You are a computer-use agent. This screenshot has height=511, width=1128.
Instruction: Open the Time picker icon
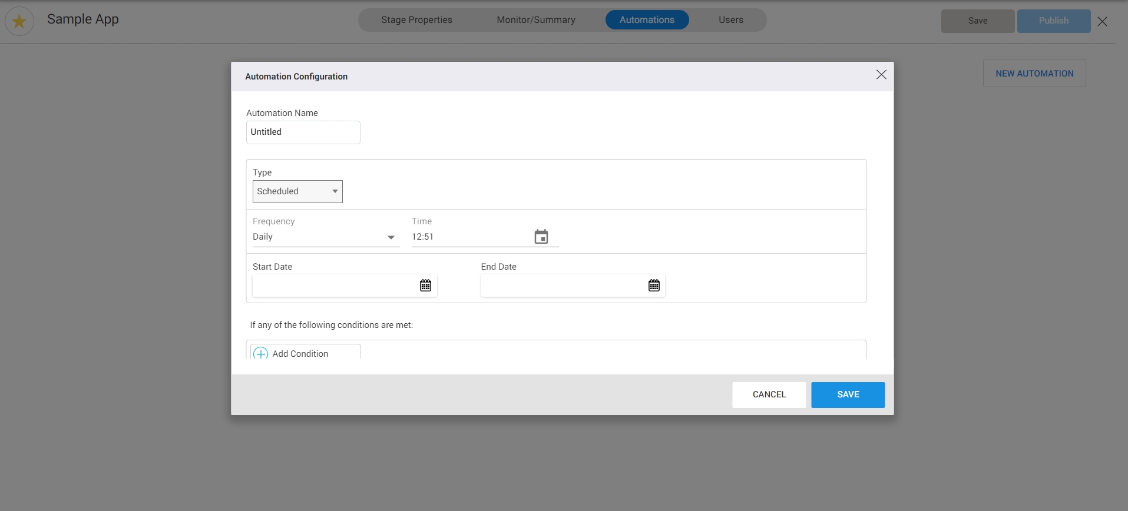(541, 237)
